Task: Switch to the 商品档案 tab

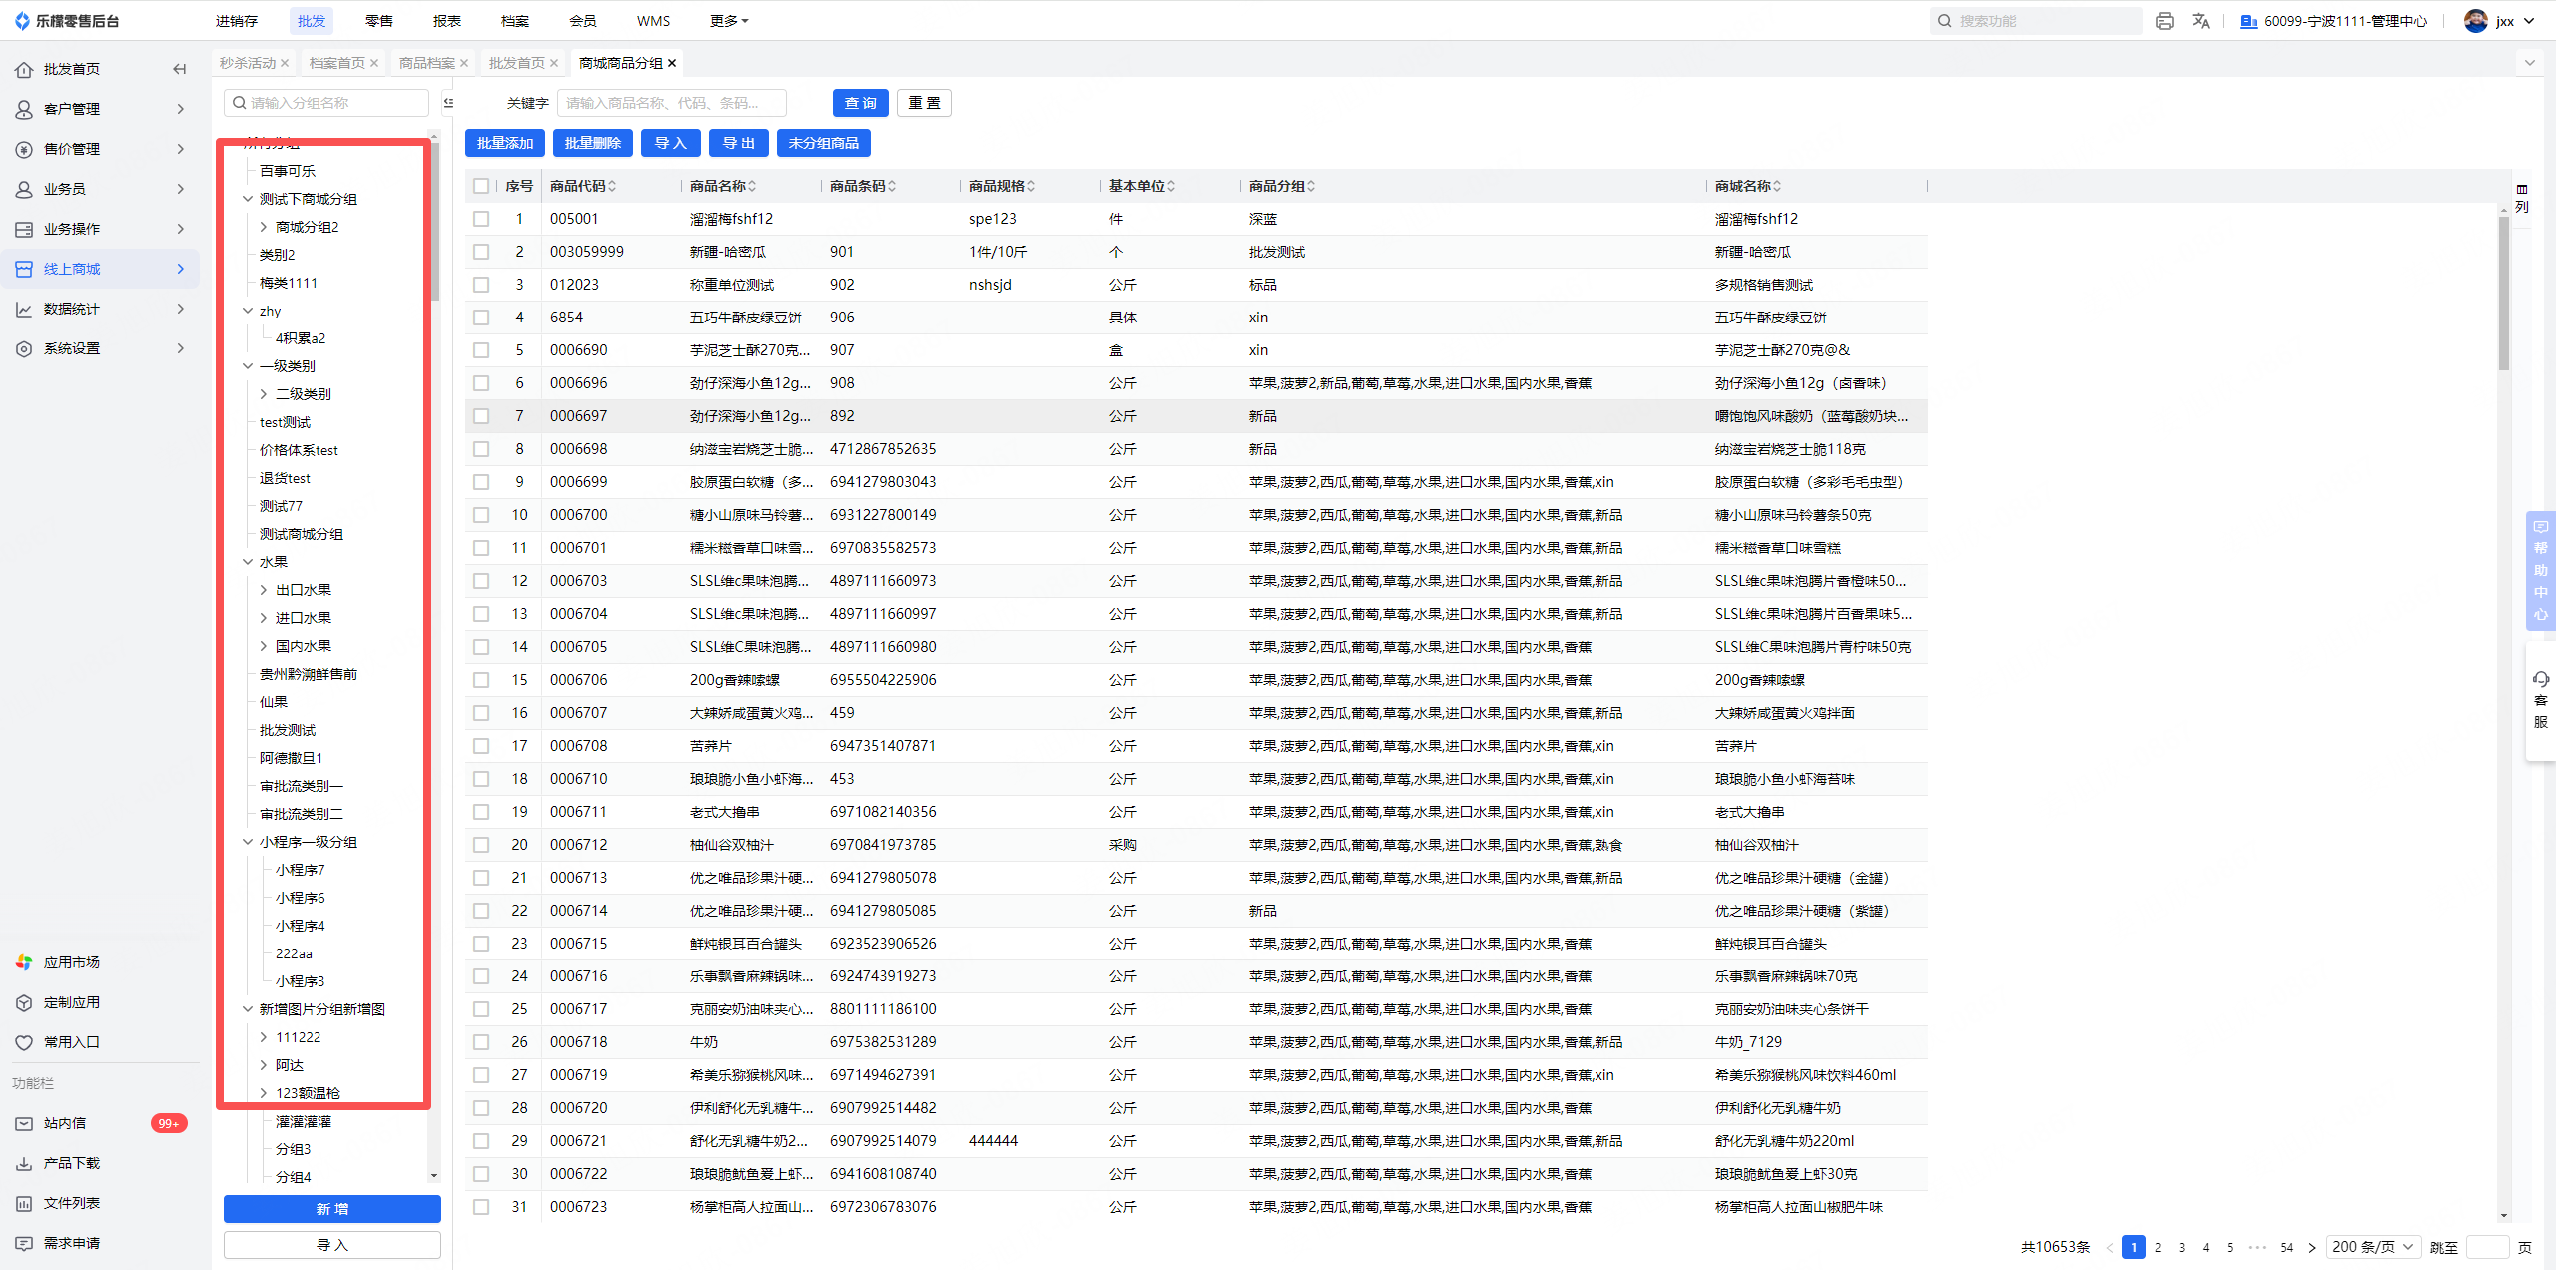Action: pyautogui.click(x=426, y=63)
